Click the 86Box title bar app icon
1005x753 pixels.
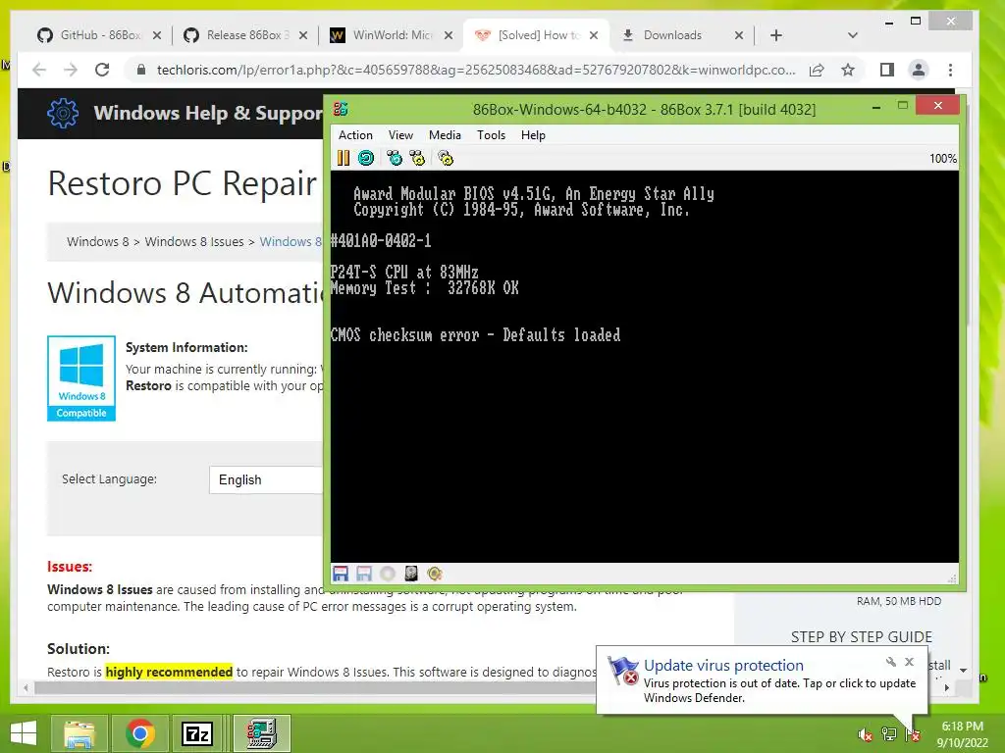(x=341, y=109)
